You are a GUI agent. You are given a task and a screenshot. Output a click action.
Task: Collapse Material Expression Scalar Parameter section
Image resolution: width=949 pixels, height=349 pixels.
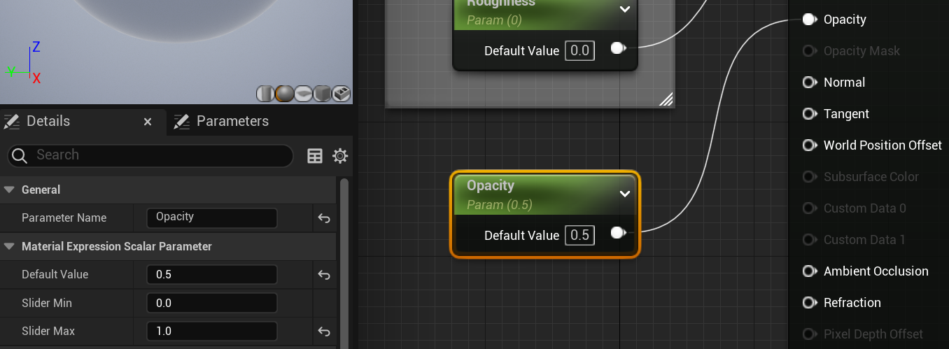(10, 246)
